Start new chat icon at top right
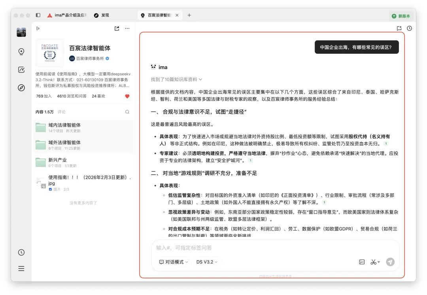Screen dimensions: 427x295 click(399, 28)
